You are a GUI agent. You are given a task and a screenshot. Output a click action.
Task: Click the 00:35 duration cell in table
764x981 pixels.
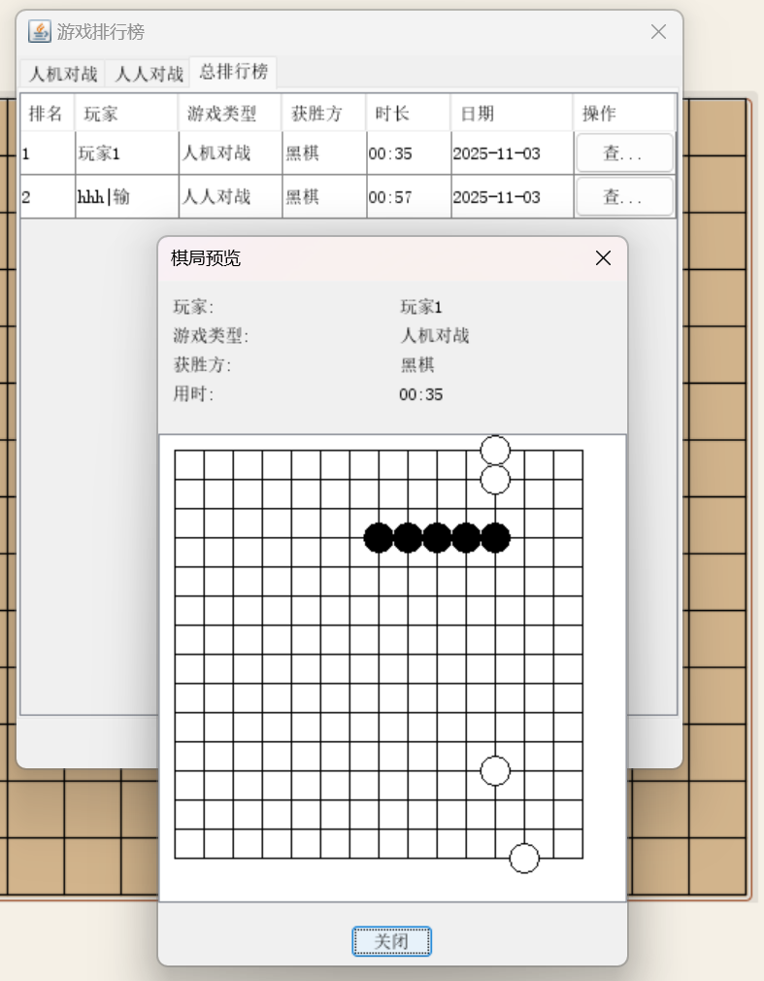[409, 152]
